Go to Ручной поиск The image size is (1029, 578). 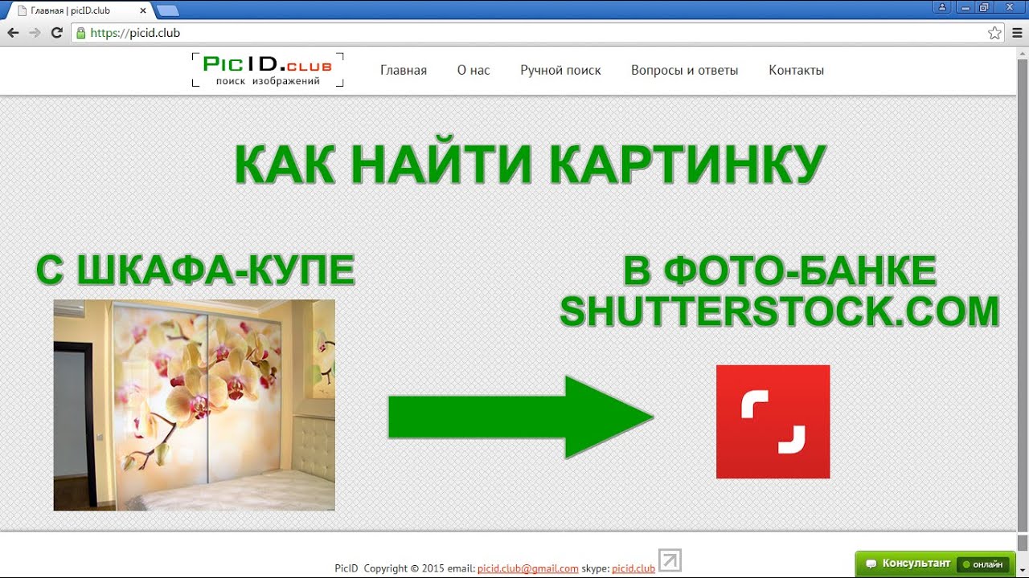tap(560, 70)
